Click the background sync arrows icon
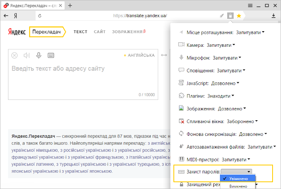The width and height of the screenshot is (281, 189). [x=181, y=133]
